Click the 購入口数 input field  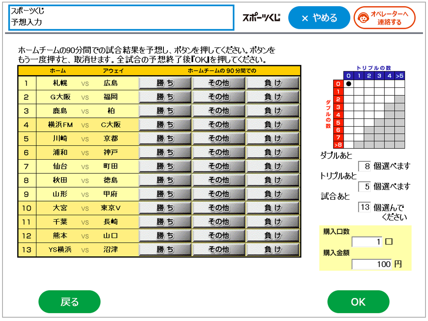tap(367, 242)
